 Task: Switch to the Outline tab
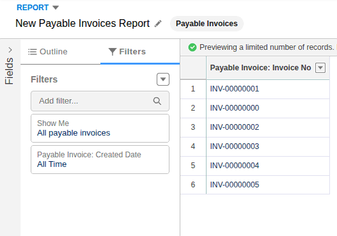point(48,52)
